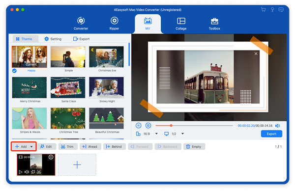
Task: Click the scissors icon on clip thumbnail
Action: (39, 172)
